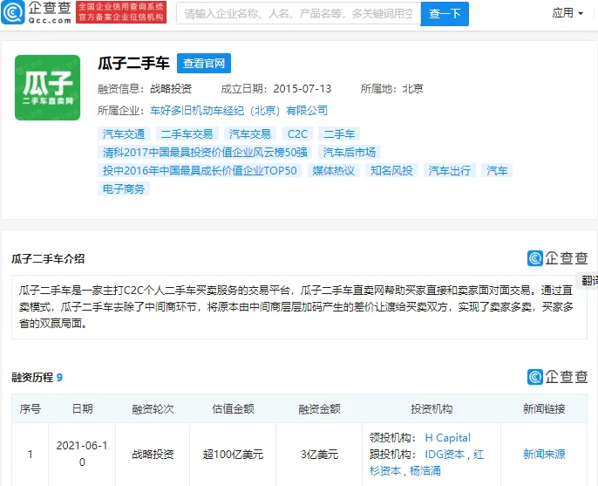The height and width of the screenshot is (486, 598).
Task: Select the 二手车交易 tag
Action: pyautogui.click(x=187, y=134)
